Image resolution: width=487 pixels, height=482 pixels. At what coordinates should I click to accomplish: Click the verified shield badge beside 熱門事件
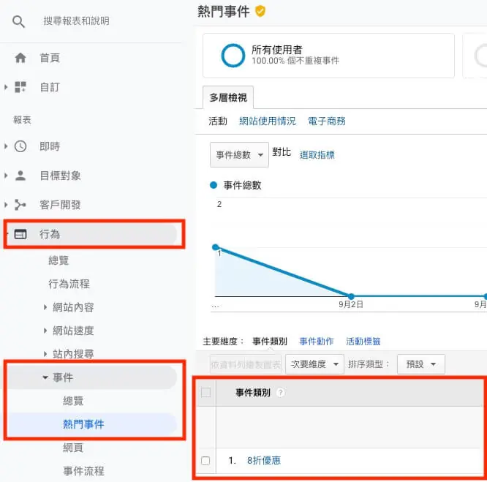[x=260, y=12]
